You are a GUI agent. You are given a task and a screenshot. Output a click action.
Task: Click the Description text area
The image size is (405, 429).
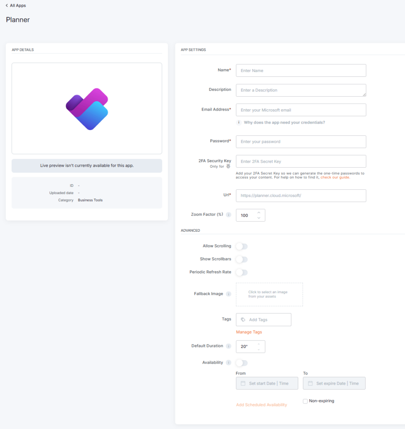(x=301, y=90)
